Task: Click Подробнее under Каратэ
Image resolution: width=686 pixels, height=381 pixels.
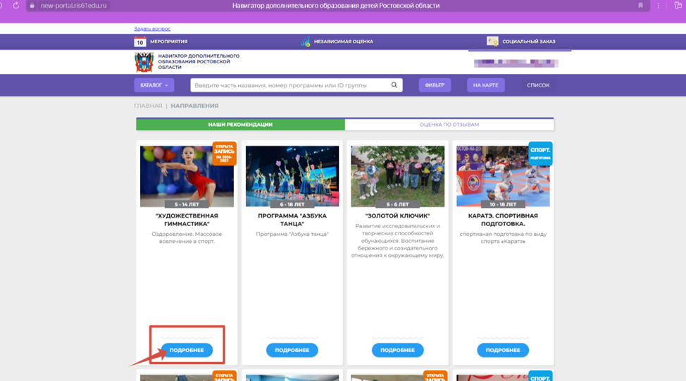Action: click(503, 350)
